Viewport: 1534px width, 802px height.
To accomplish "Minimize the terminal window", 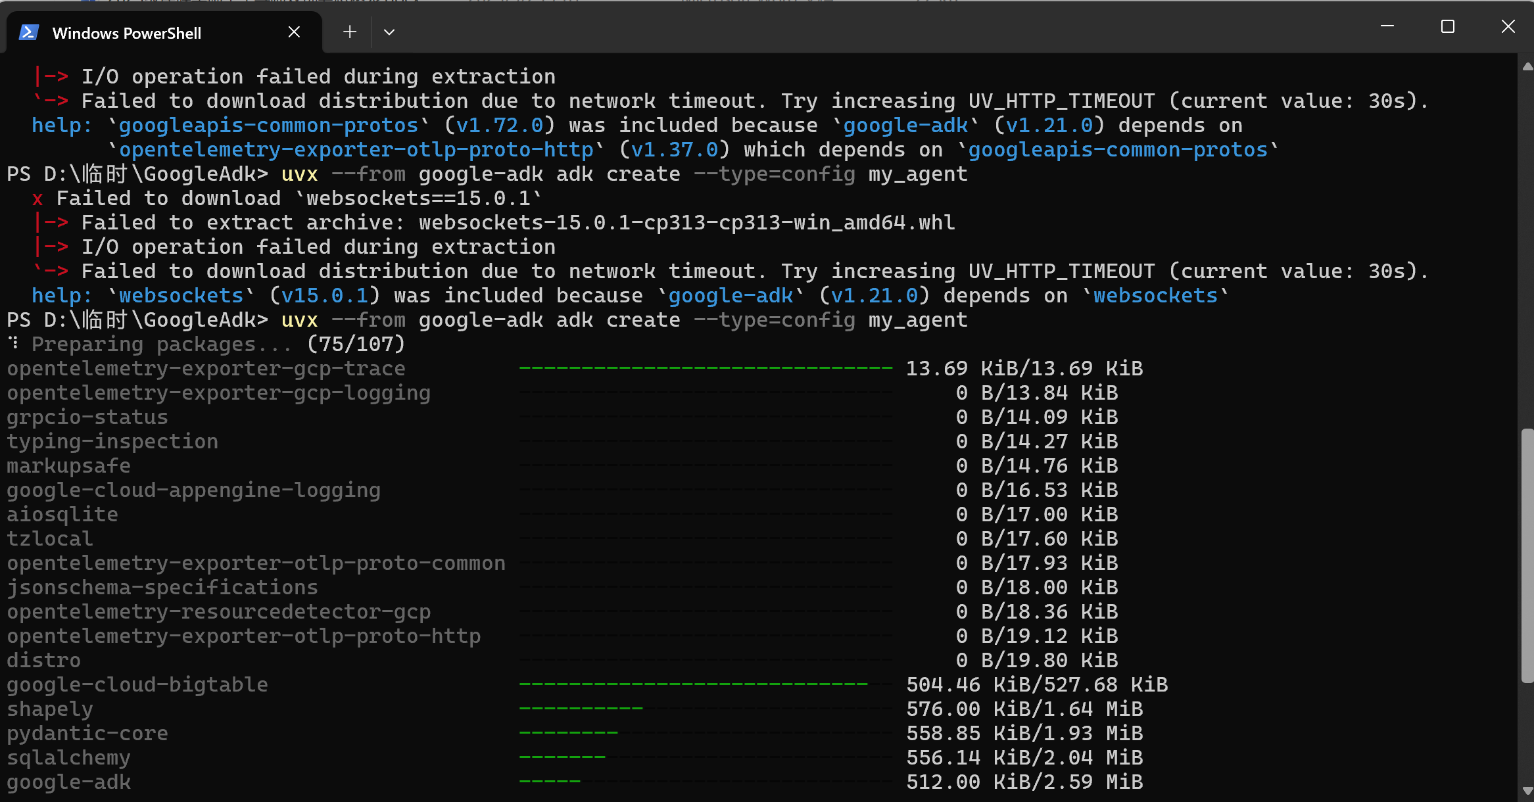I will point(1387,26).
